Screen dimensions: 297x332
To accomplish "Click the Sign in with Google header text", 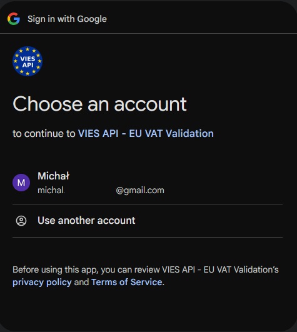I will click(x=67, y=19).
